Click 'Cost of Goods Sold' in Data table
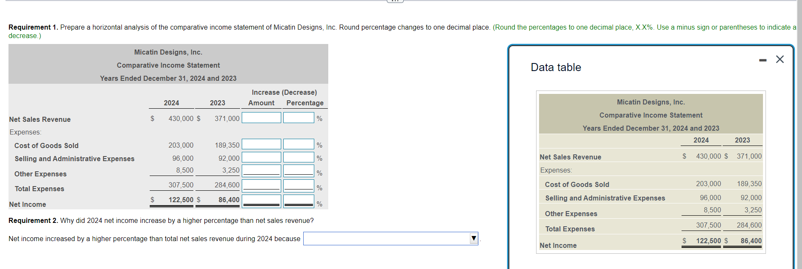 tap(577, 184)
